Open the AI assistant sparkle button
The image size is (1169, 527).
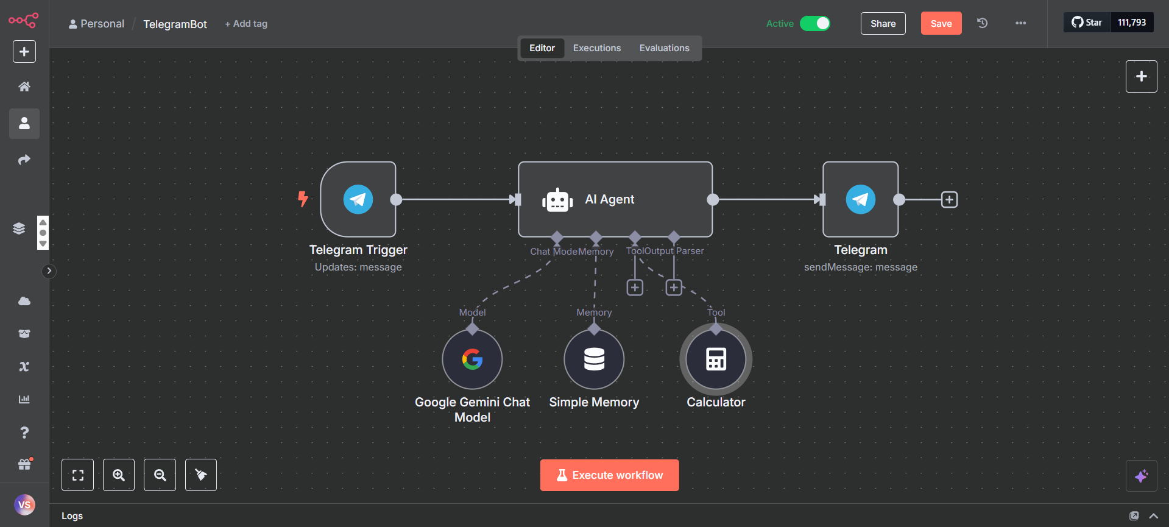point(1142,476)
